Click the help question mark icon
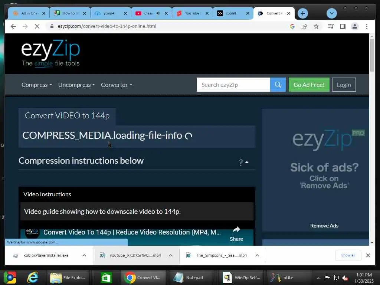This screenshot has width=380, height=285. [240, 162]
